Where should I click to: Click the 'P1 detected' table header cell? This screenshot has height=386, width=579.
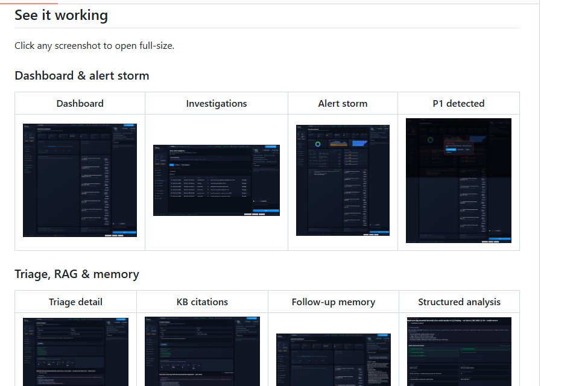coord(458,103)
